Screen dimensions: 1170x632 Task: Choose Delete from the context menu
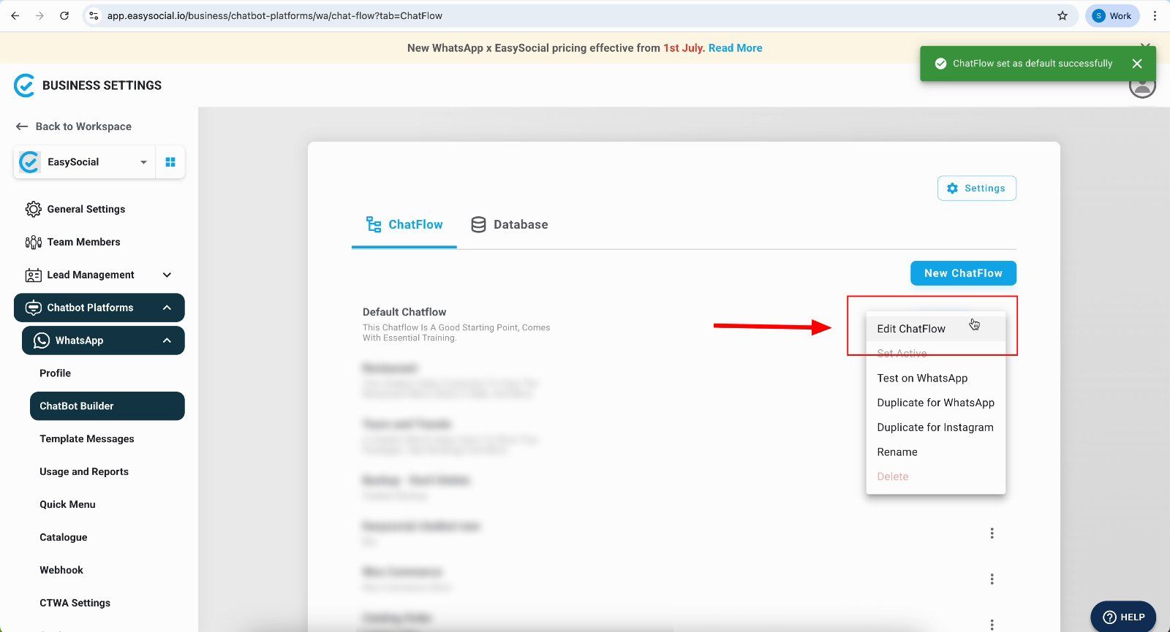[x=935, y=476]
